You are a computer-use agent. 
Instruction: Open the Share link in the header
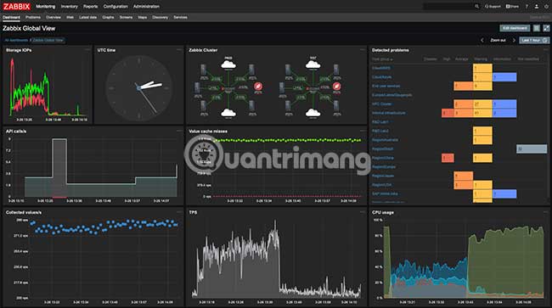[512, 6]
